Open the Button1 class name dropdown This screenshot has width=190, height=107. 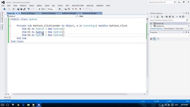coord(75,16)
